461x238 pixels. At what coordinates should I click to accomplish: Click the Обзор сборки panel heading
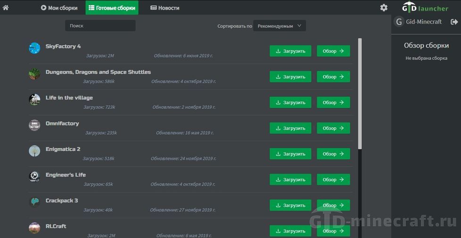[x=426, y=46]
